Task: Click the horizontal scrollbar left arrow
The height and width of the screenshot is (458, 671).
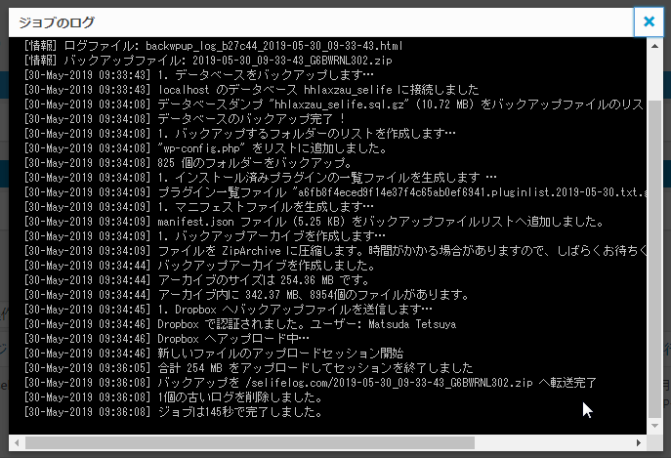Action: pyautogui.click(x=17, y=442)
